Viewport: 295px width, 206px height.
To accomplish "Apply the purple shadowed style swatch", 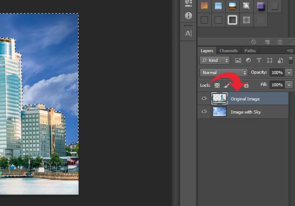I will pos(261,6).
